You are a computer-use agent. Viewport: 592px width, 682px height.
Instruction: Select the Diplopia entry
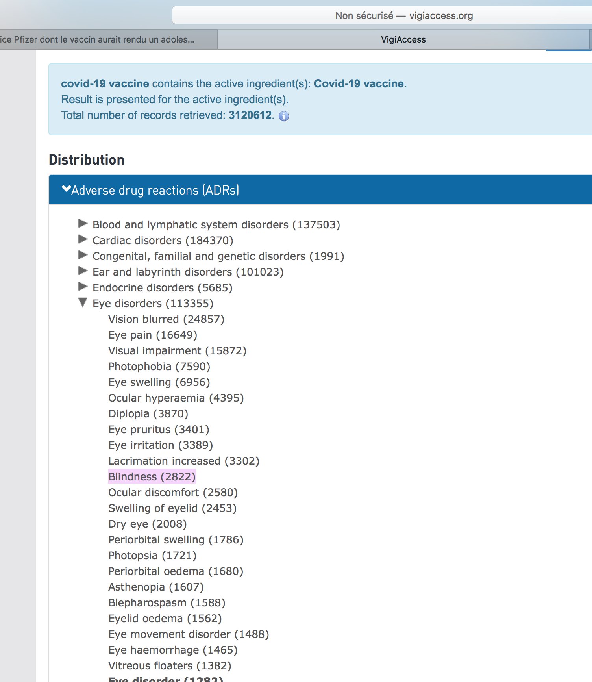point(148,414)
